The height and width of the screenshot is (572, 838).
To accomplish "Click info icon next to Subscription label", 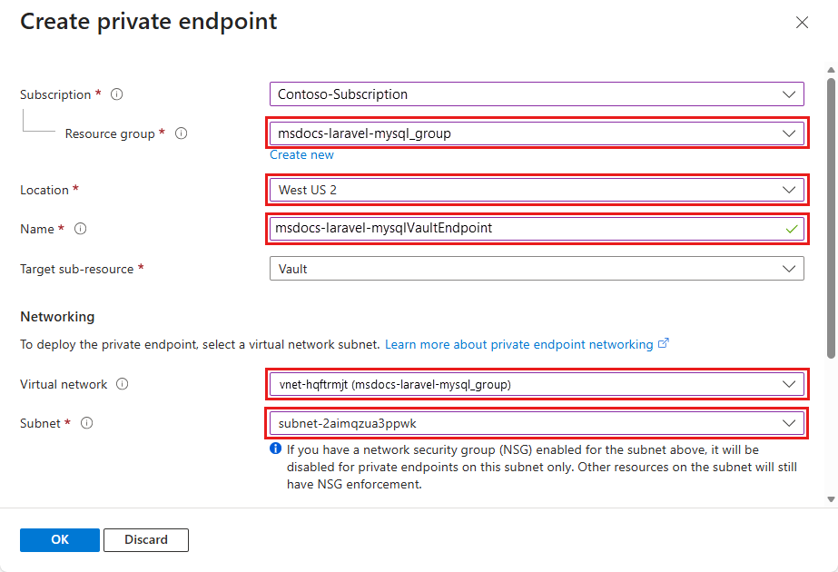I will [116, 94].
